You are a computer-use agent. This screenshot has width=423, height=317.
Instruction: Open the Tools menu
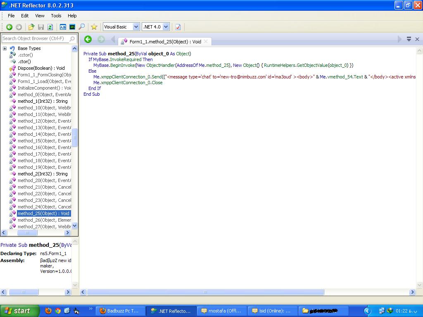point(56,16)
